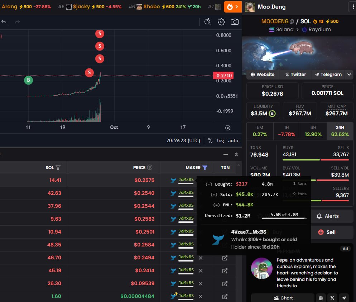Open Solana chain breadcrumb

point(281,29)
